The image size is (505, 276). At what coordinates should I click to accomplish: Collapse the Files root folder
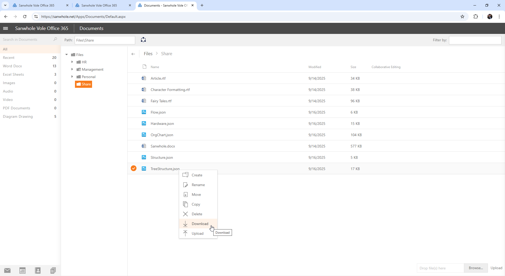67,55
